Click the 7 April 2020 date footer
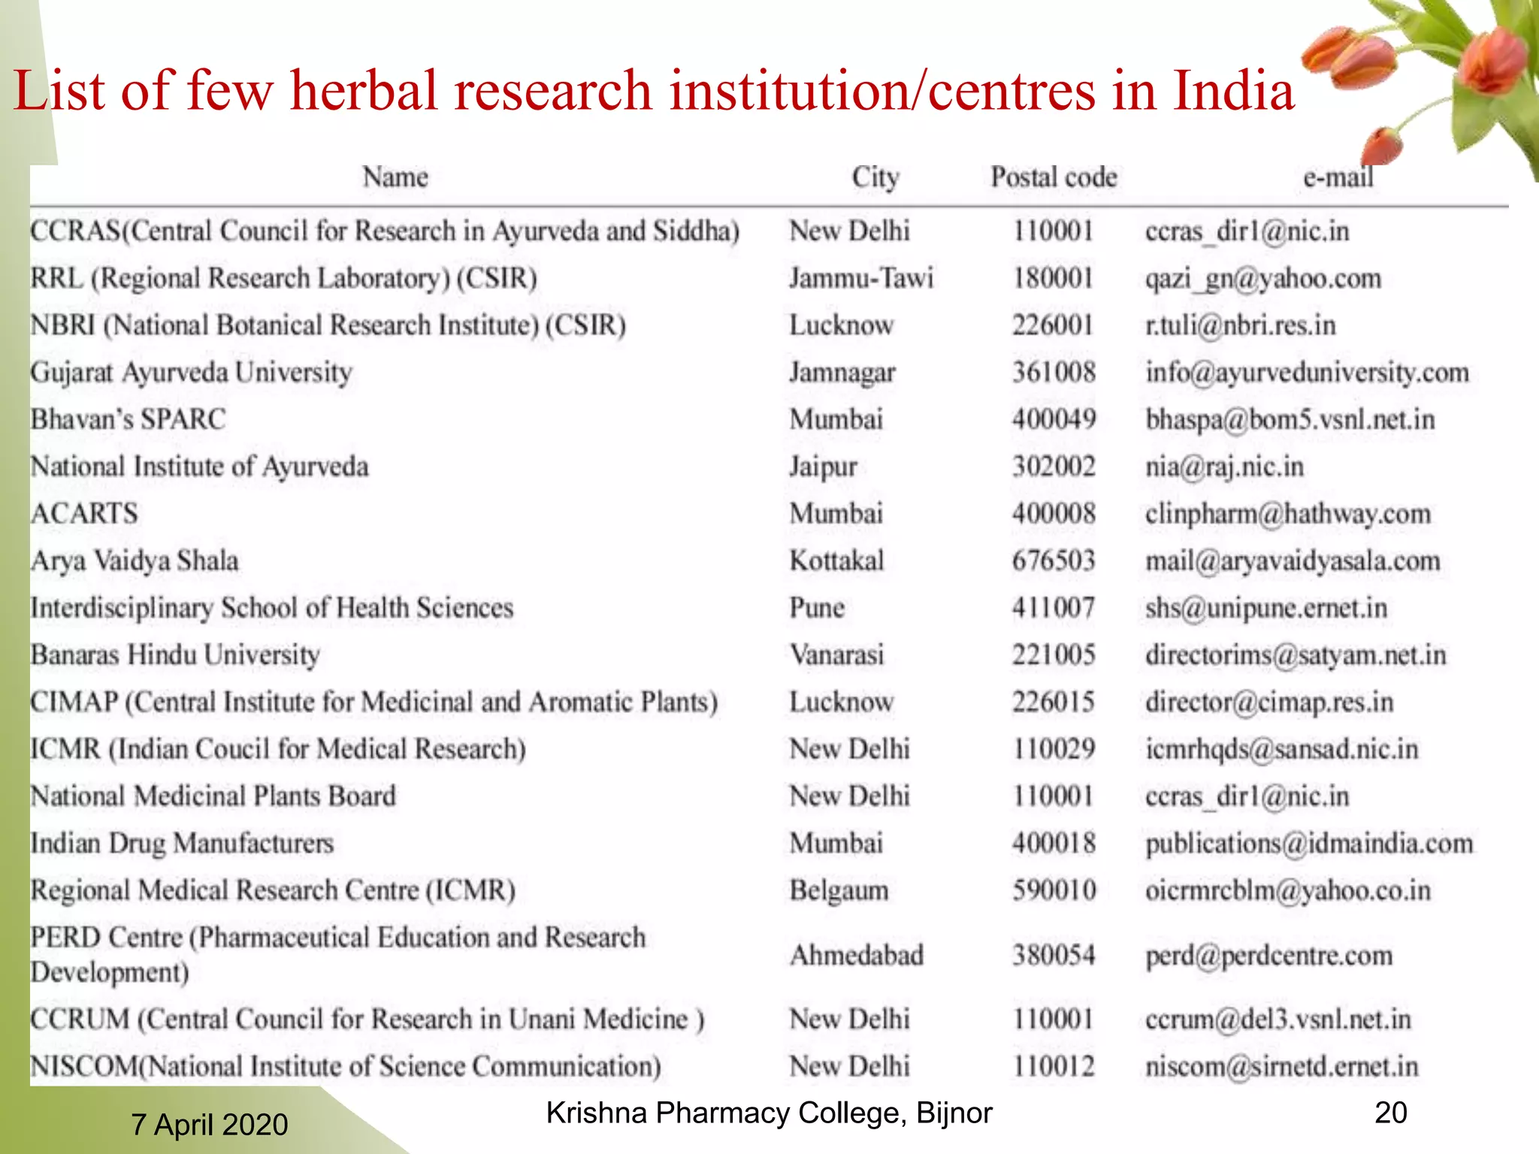The width and height of the screenshot is (1539, 1154). click(210, 1125)
